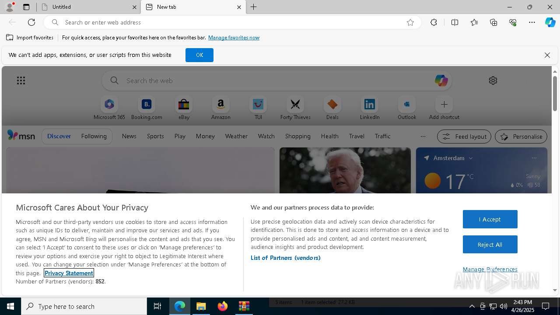Open the Health category
This screenshot has height=315, width=560.
pyautogui.click(x=329, y=136)
